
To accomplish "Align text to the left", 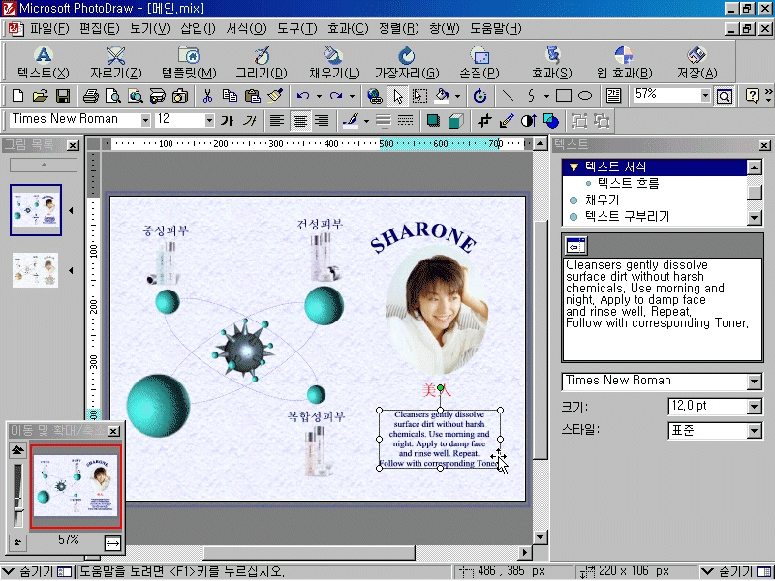I will tap(277, 120).
